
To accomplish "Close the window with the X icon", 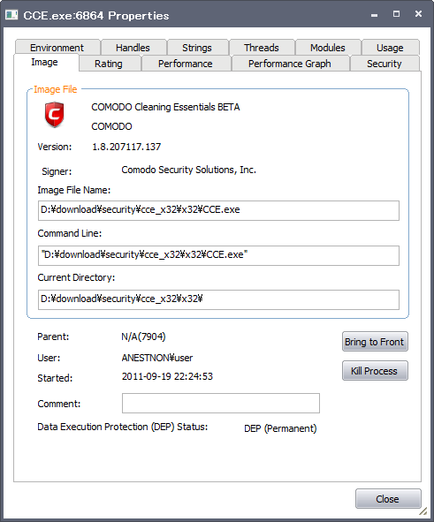I will click(x=418, y=13).
